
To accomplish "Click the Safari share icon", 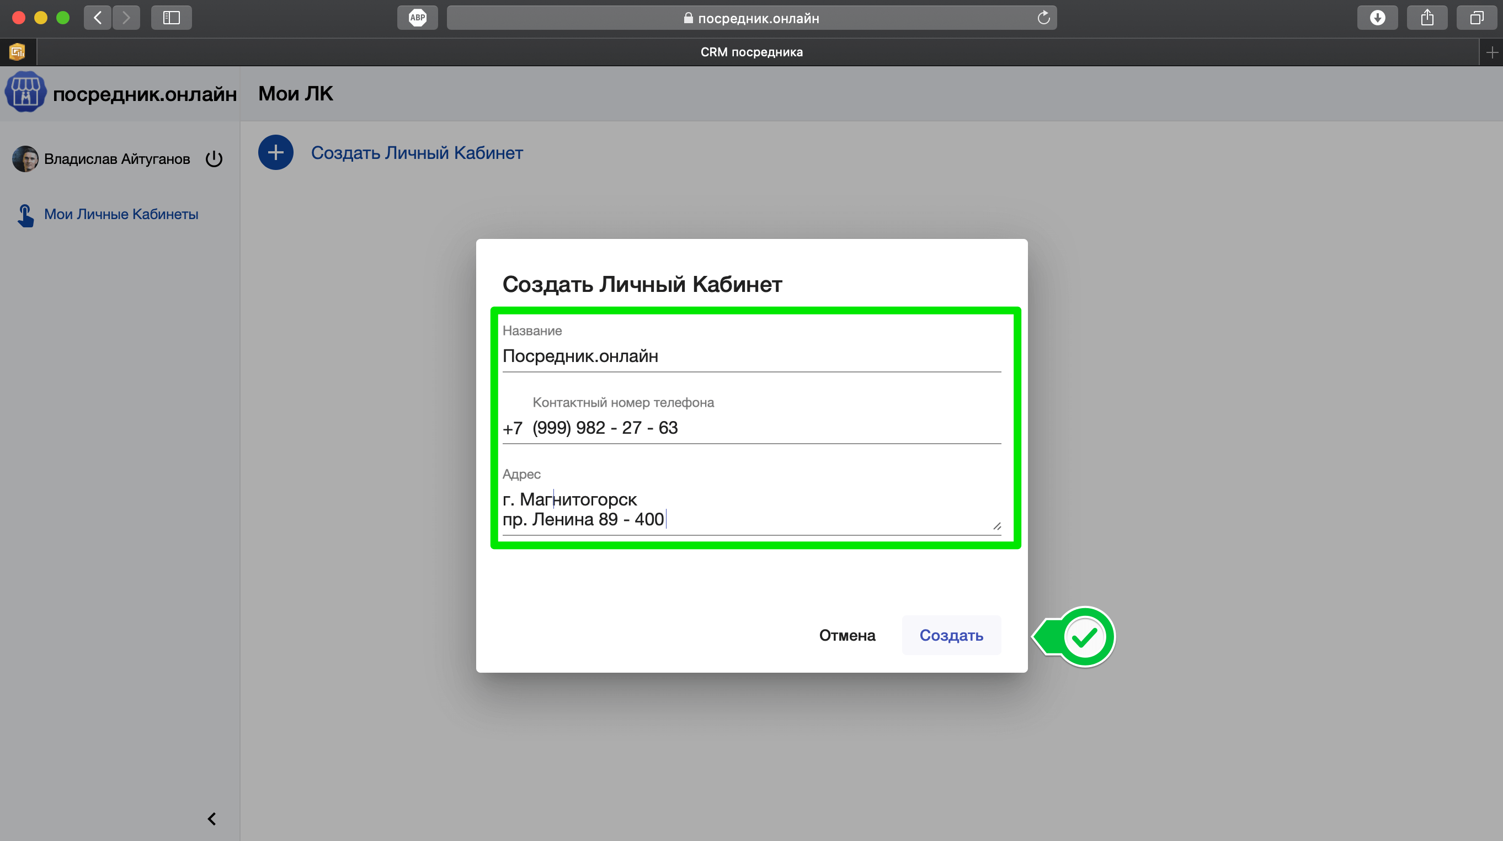I will tap(1426, 18).
